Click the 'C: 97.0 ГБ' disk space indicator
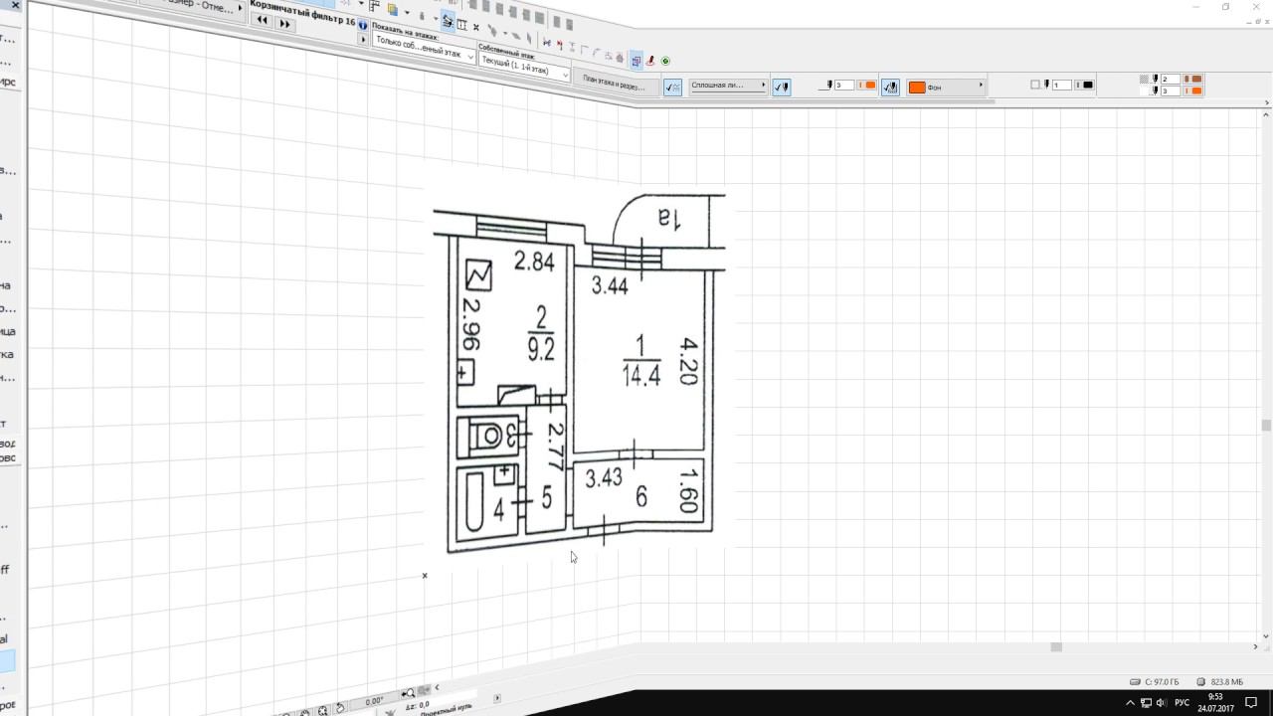This screenshot has width=1273, height=716. pyautogui.click(x=1155, y=682)
